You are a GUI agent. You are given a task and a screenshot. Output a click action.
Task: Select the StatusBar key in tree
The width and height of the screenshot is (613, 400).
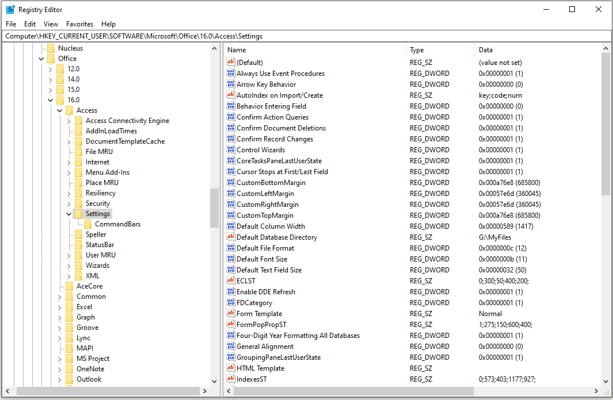pos(100,245)
